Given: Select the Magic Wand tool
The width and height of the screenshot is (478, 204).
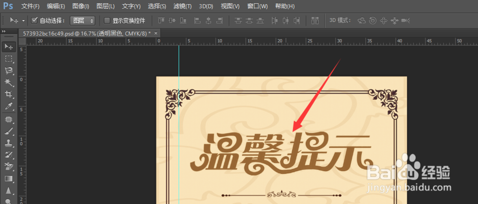Looking at the screenshot, I should click(x=9, y=82).
